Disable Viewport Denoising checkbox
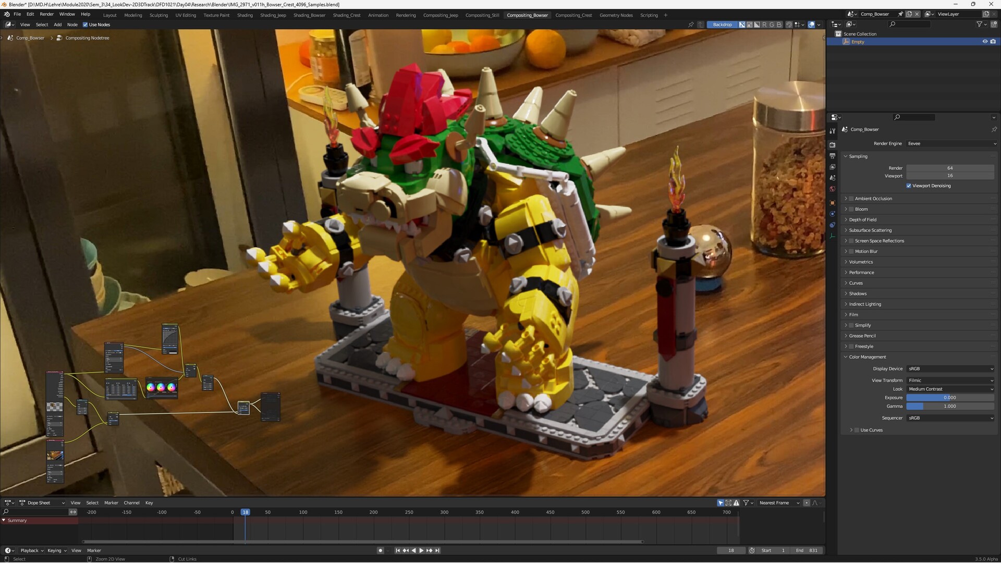The image size is (1001, 563). click(909, 186)
